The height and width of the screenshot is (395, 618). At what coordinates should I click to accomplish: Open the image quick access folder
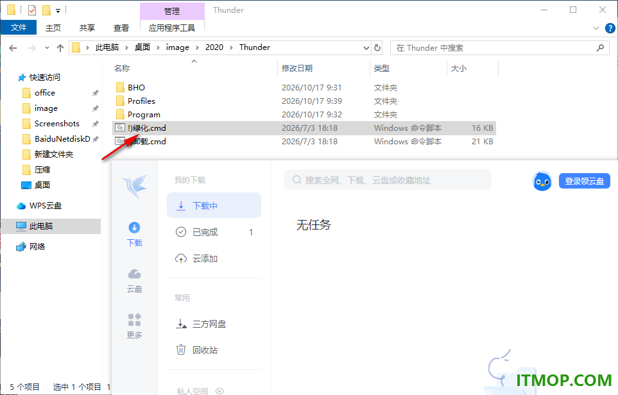click(x=46, y=108)
